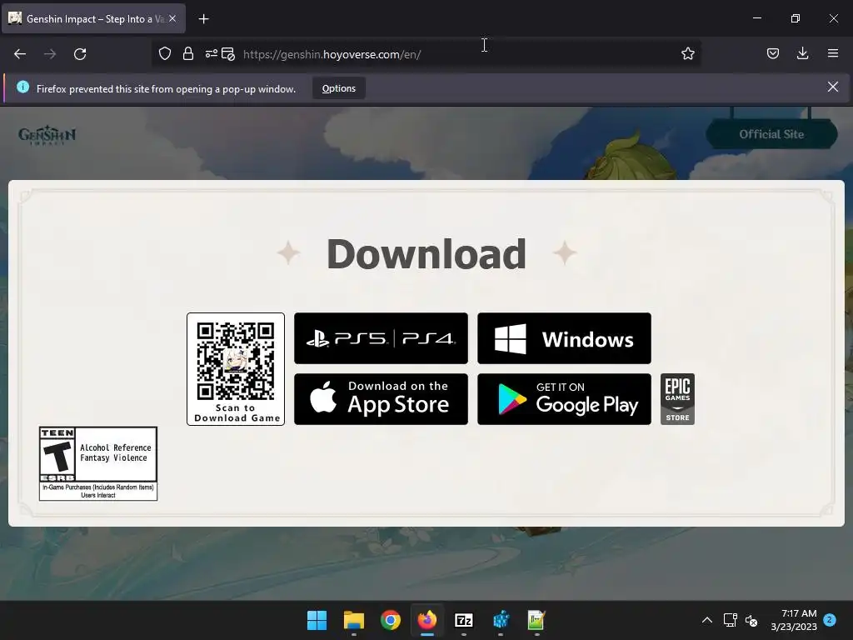Open a new browser tab

coord(203,19)
